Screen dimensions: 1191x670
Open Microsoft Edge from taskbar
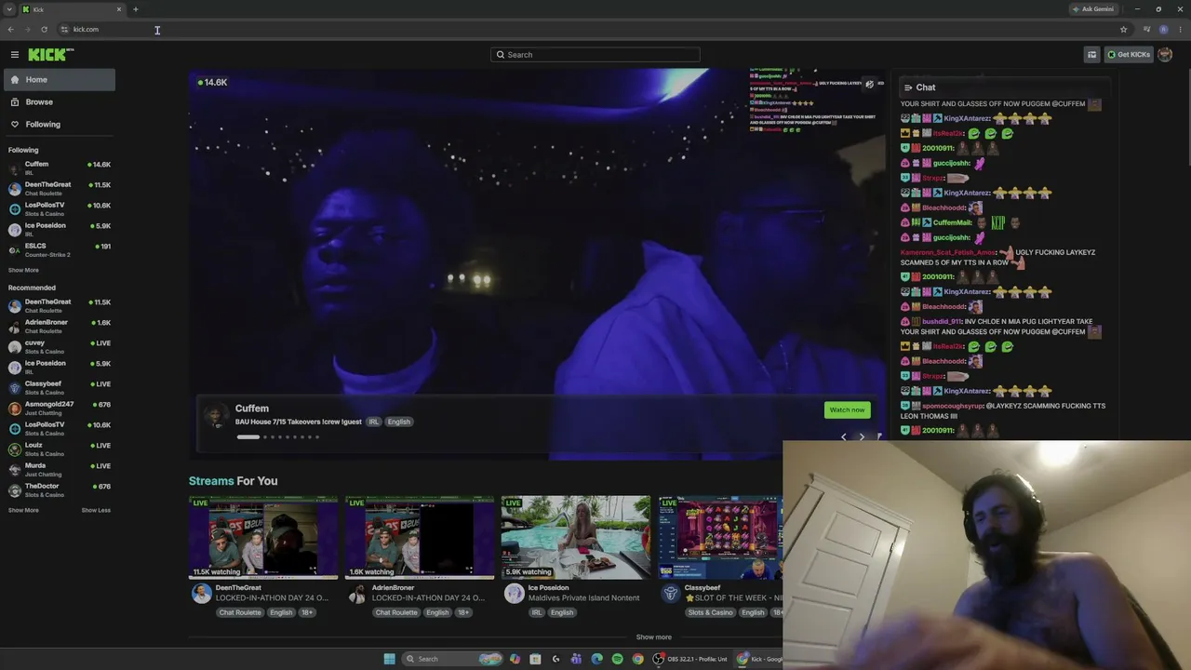tap(596, 659)
